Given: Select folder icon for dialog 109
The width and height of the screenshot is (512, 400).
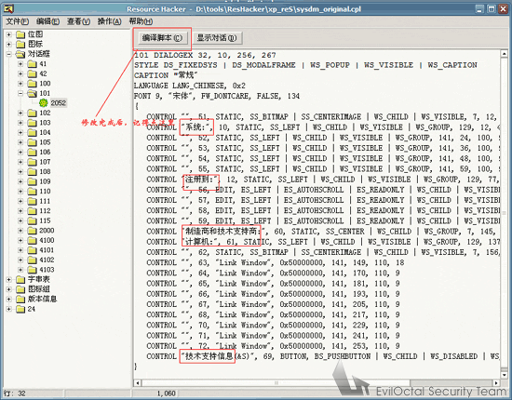Looking at the screenshot, I should (32, 181).
